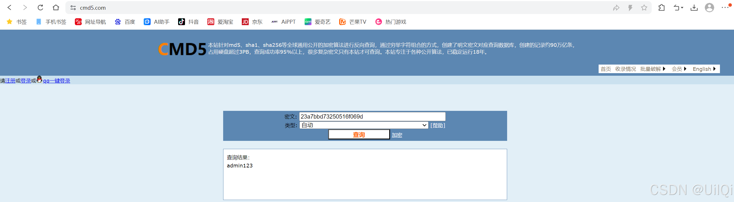The height and width of the screenshot is (202, 734).
Task: Open the 爱淘宝 bookmark
Action: 220,22
